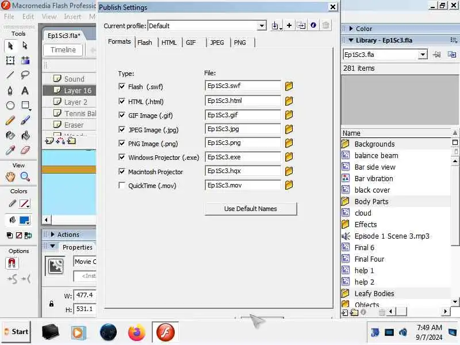Choose the Free Transform tool

pyautogui.click(x=10, y=60)
